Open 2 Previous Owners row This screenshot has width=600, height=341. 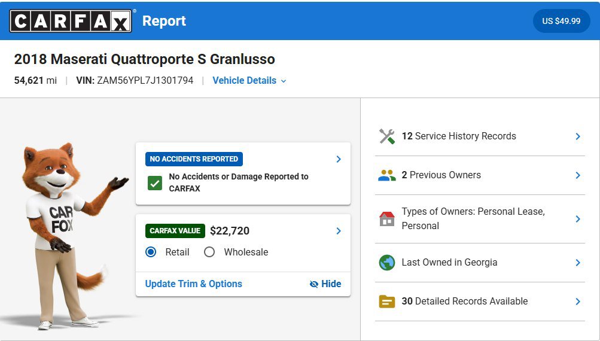click(x=480, y=175)
